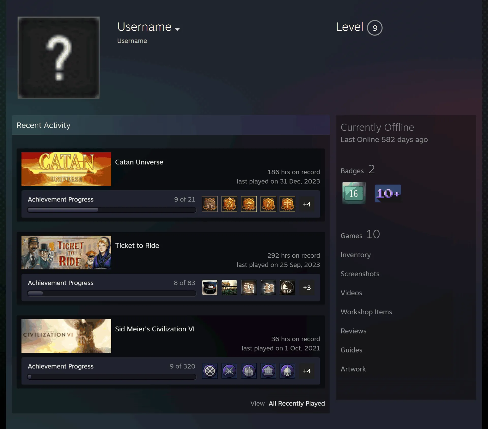The height and width of the screenshot is (429, 488).
Task: Open Ticket to Ride game title link
Action: coord(137,246)
